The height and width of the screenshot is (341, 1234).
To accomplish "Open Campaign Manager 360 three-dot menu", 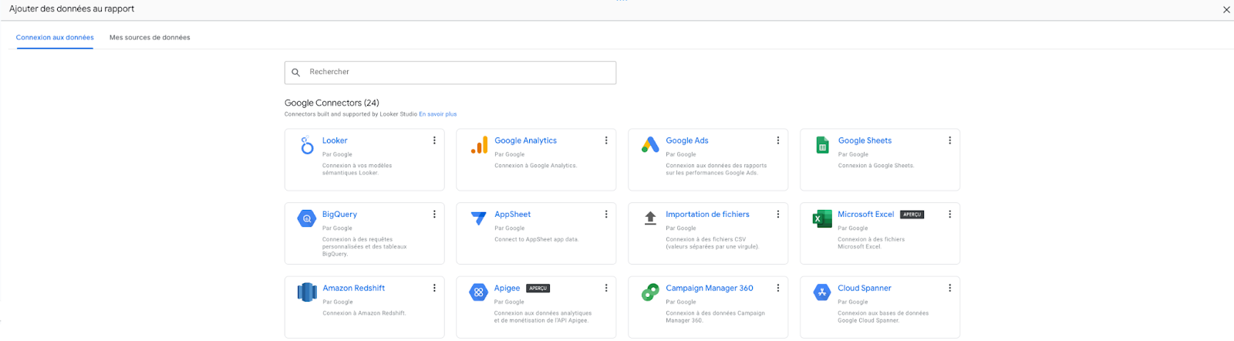I will point(778,288).
